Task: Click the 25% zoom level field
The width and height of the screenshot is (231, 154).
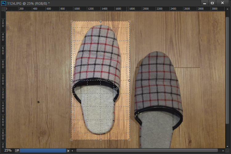Action: point(8,151)
